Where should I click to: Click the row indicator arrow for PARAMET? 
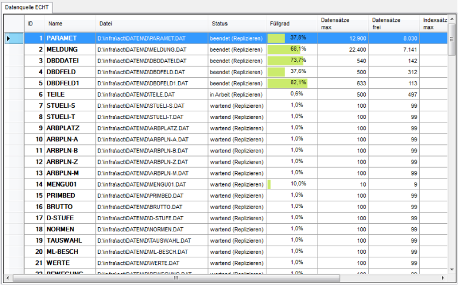coord(8,38)
